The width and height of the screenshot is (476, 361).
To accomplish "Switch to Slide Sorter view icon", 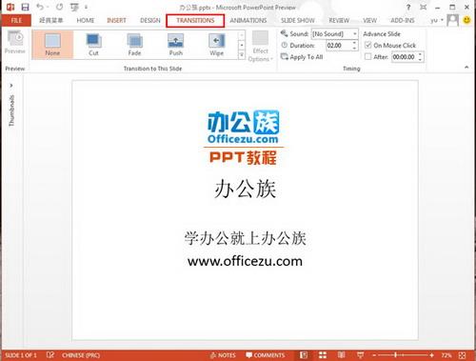I will click(x=323, y=355).
